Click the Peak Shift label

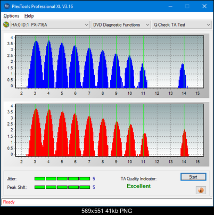coord(17,187)
